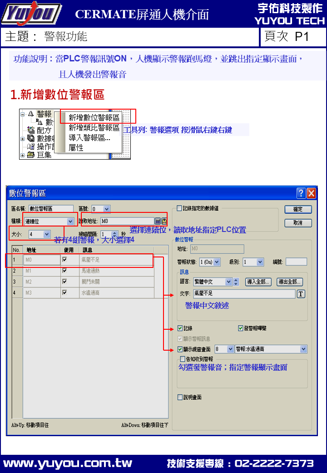Screen dimensions: 327x473
Task: Click the 巨集 macro icon in tree
Action: pos(31,155)
